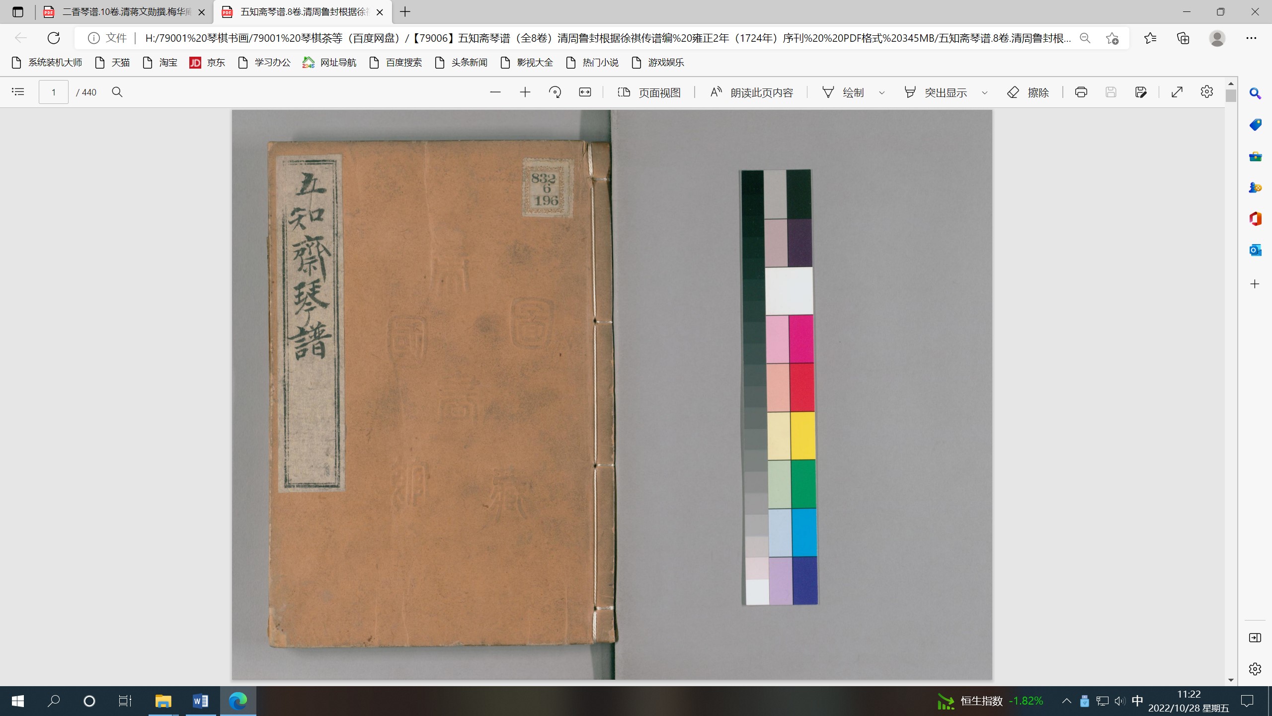
Task: Open File Explorer from taskbar
Action: [x=163, y=701]
